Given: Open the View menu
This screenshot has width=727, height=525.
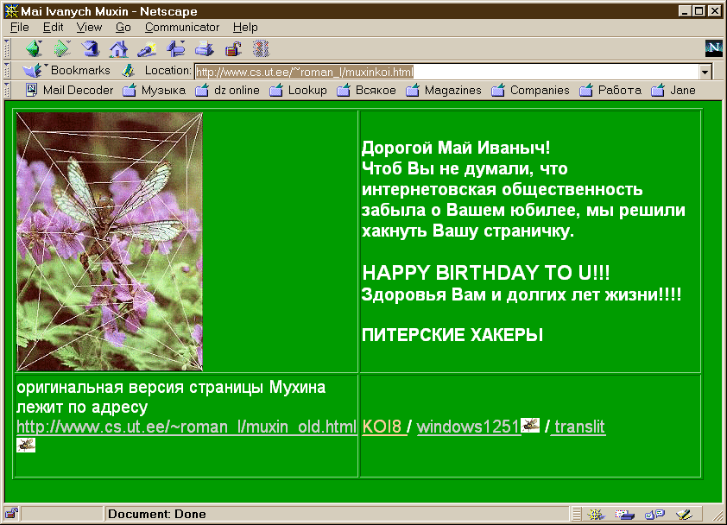Looking at the screenshot, I should pyautogui.click(x=89, y=28).
